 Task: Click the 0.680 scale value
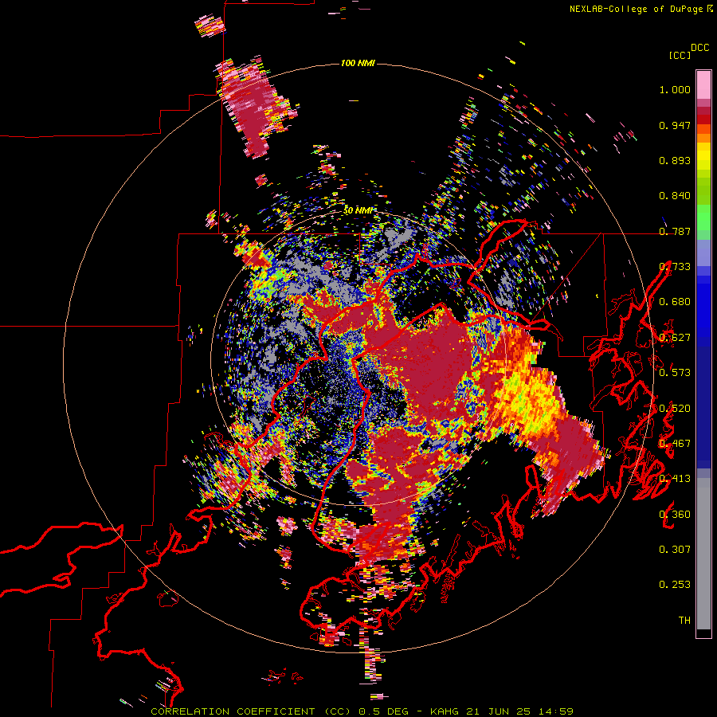(675, 302)
